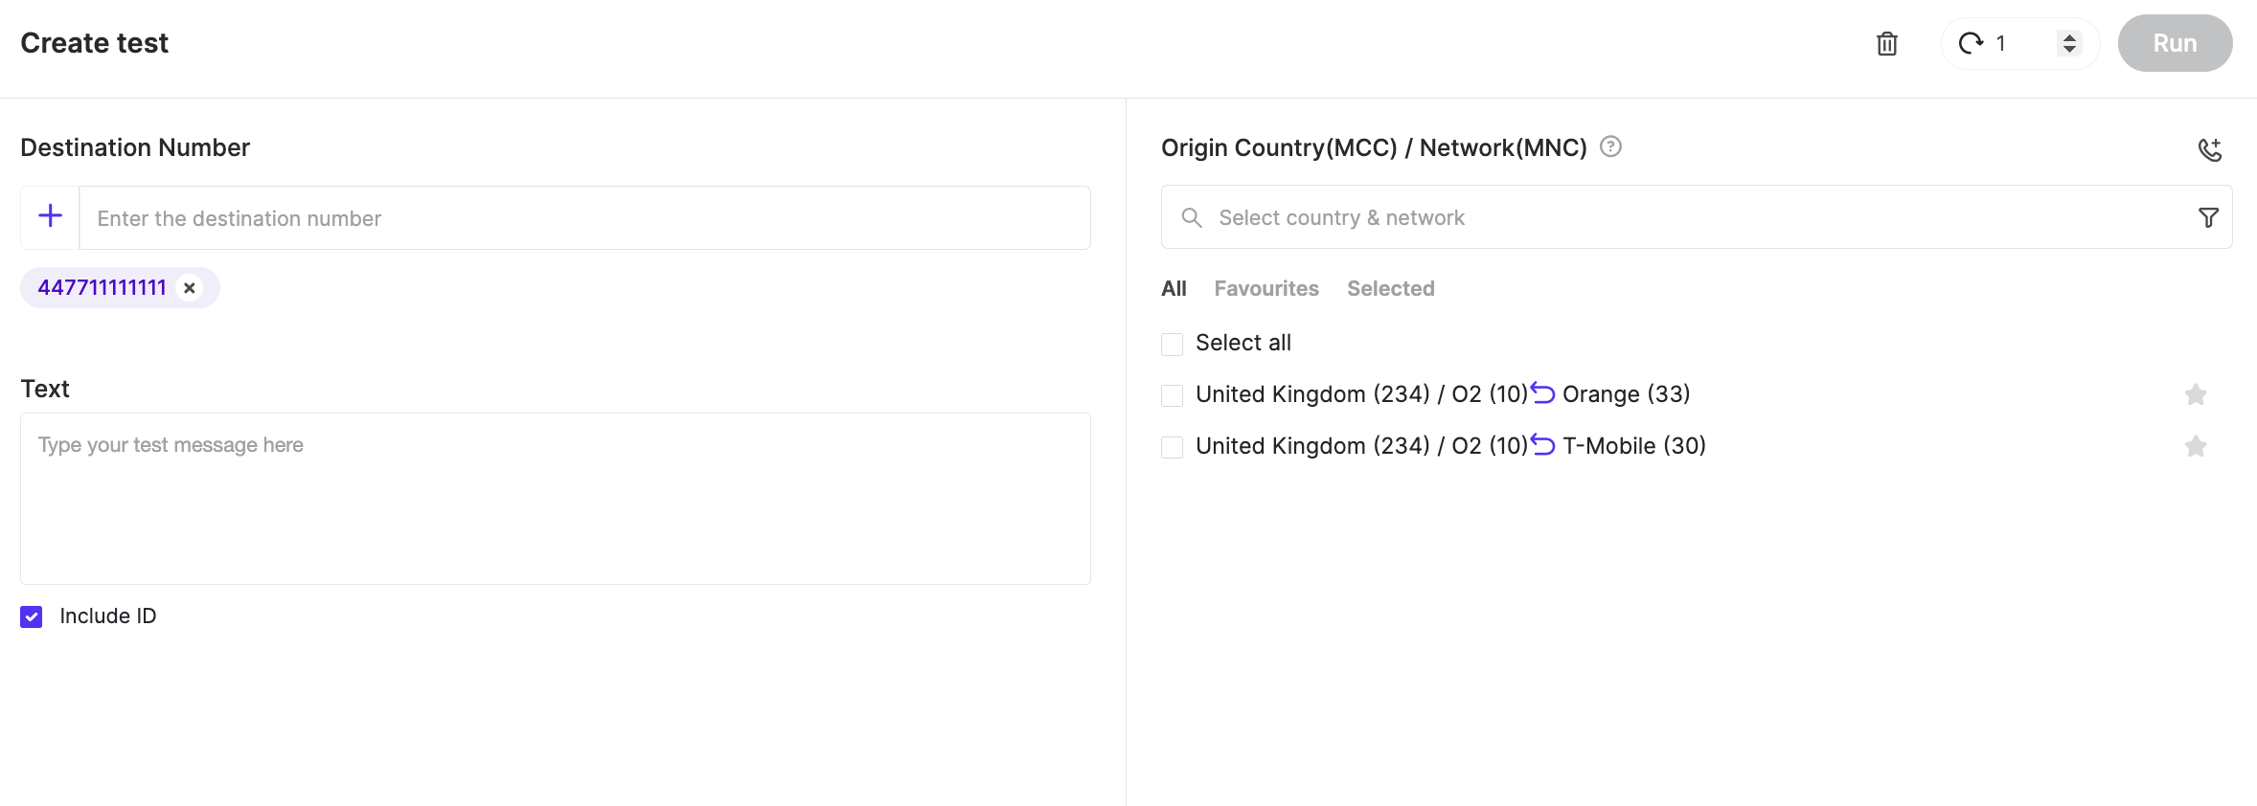2257x806 pixels.
Task: Uncheck the Include ID checkbox
Action: (31, 616)
